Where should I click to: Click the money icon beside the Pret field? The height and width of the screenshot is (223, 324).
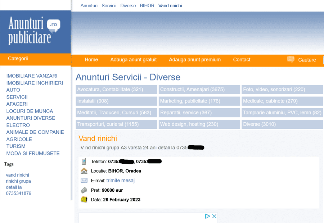84,190
